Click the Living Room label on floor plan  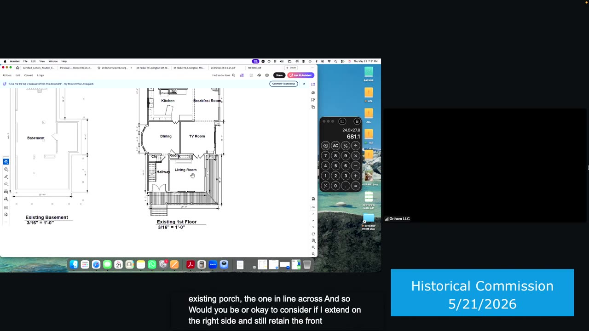[x=185, y=170]
